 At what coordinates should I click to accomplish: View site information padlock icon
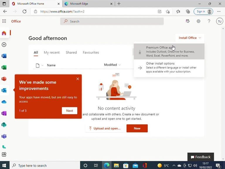(35, 11)
